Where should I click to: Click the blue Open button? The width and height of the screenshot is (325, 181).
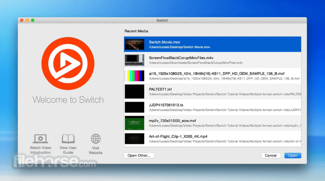pyautogui.click(x=293, y=155)
